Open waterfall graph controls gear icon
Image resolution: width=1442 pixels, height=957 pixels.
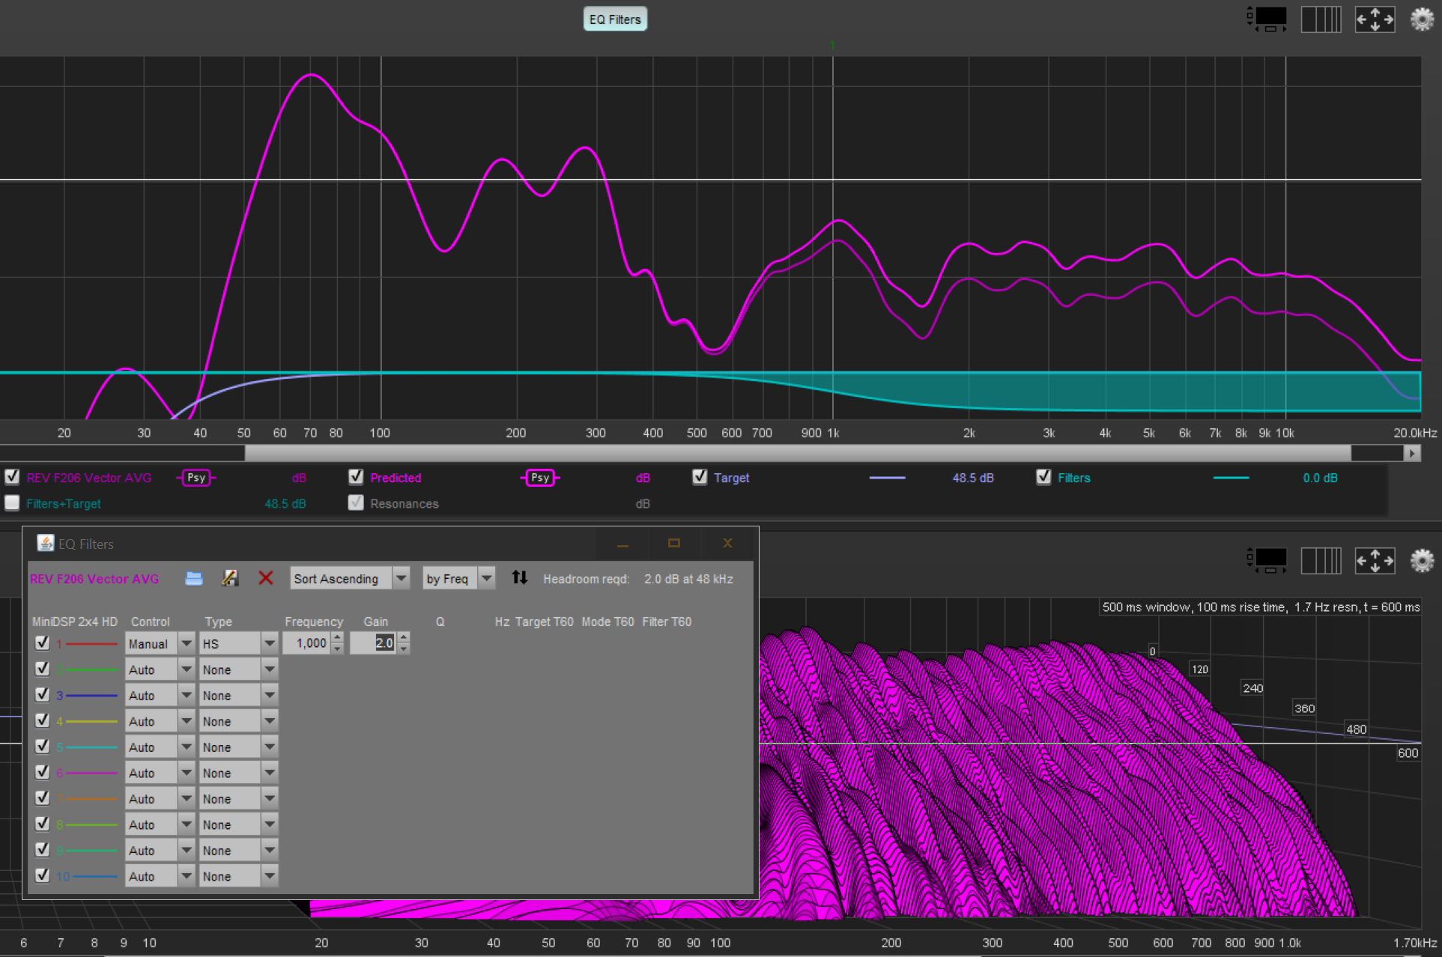[1422, 560]
